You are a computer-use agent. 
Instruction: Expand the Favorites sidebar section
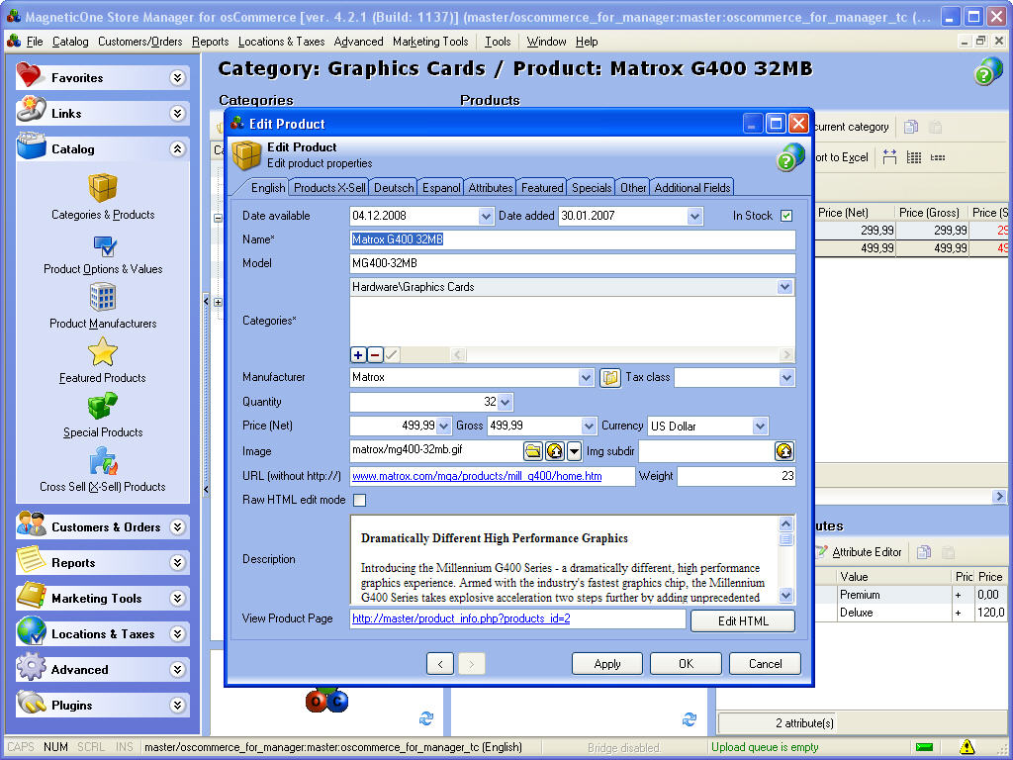tap(178, 77)
